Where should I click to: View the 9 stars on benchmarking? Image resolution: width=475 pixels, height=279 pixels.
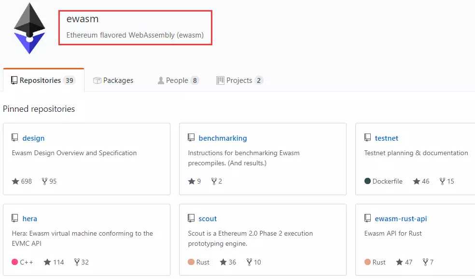point(195,181)
